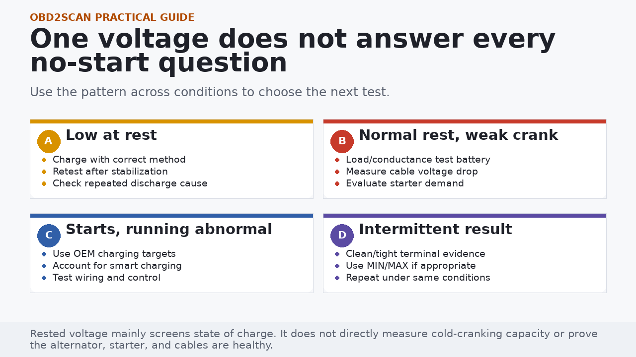
Task: Click bullet beside Load/conductance test battery
Action: [337, 160]
